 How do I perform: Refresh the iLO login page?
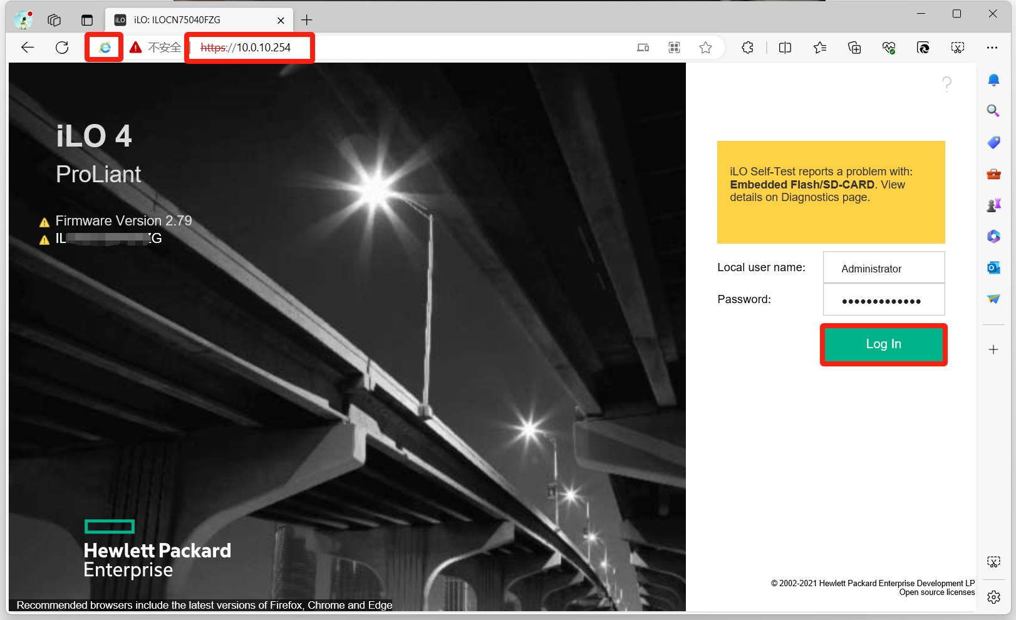[62, 48]
